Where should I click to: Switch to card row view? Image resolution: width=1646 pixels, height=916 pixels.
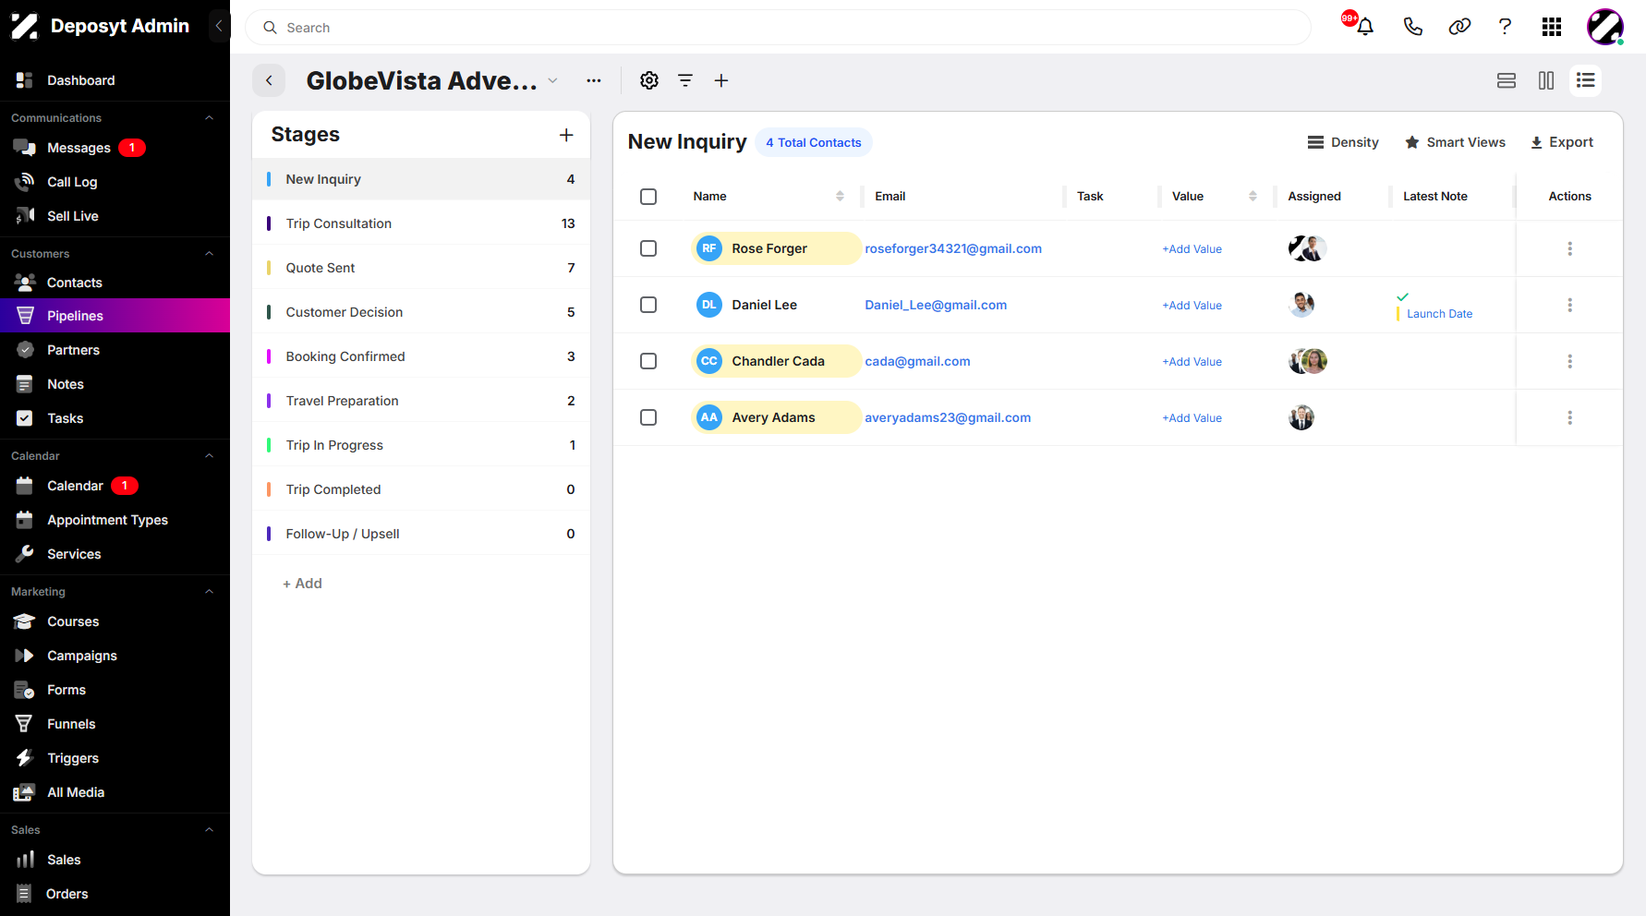click(x=1507, y=80)
